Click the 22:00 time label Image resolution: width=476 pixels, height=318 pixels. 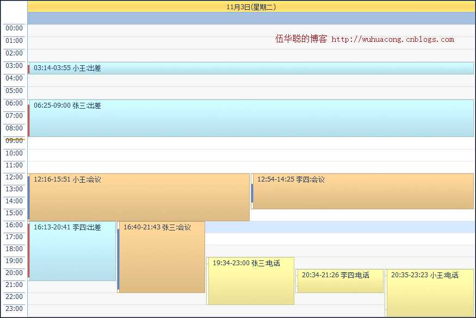pos(14,297)
